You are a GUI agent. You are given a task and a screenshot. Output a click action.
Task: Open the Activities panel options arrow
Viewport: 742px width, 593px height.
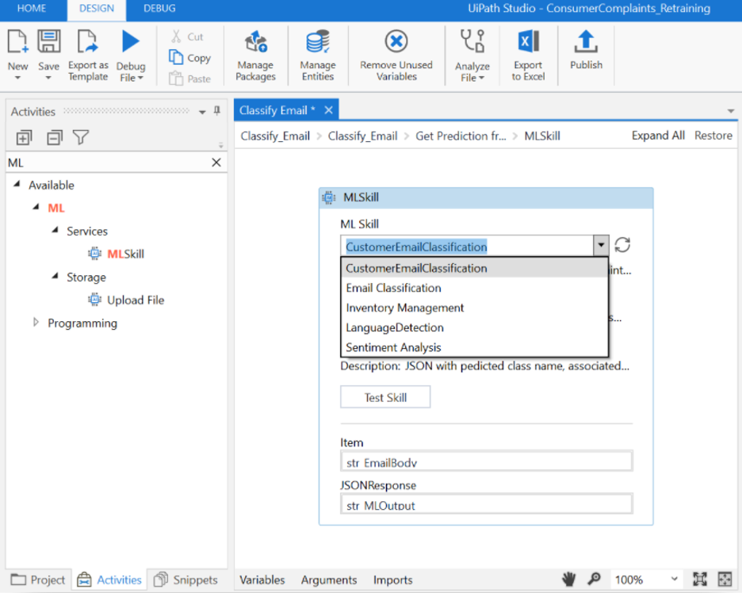tap(202, 112)
